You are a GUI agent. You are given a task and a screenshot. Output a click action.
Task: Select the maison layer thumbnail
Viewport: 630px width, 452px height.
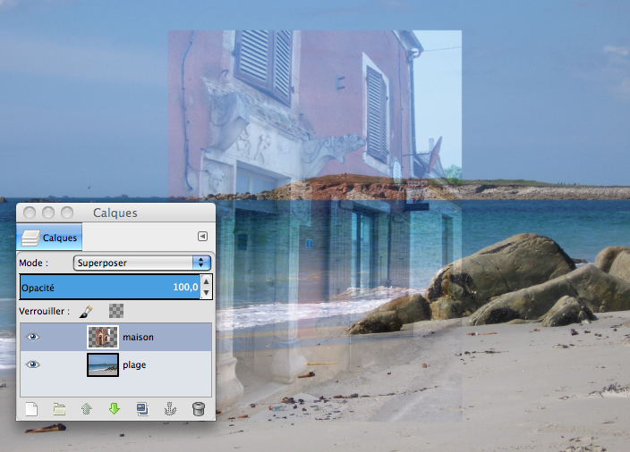pyautogui.click(x=103, y=337)
